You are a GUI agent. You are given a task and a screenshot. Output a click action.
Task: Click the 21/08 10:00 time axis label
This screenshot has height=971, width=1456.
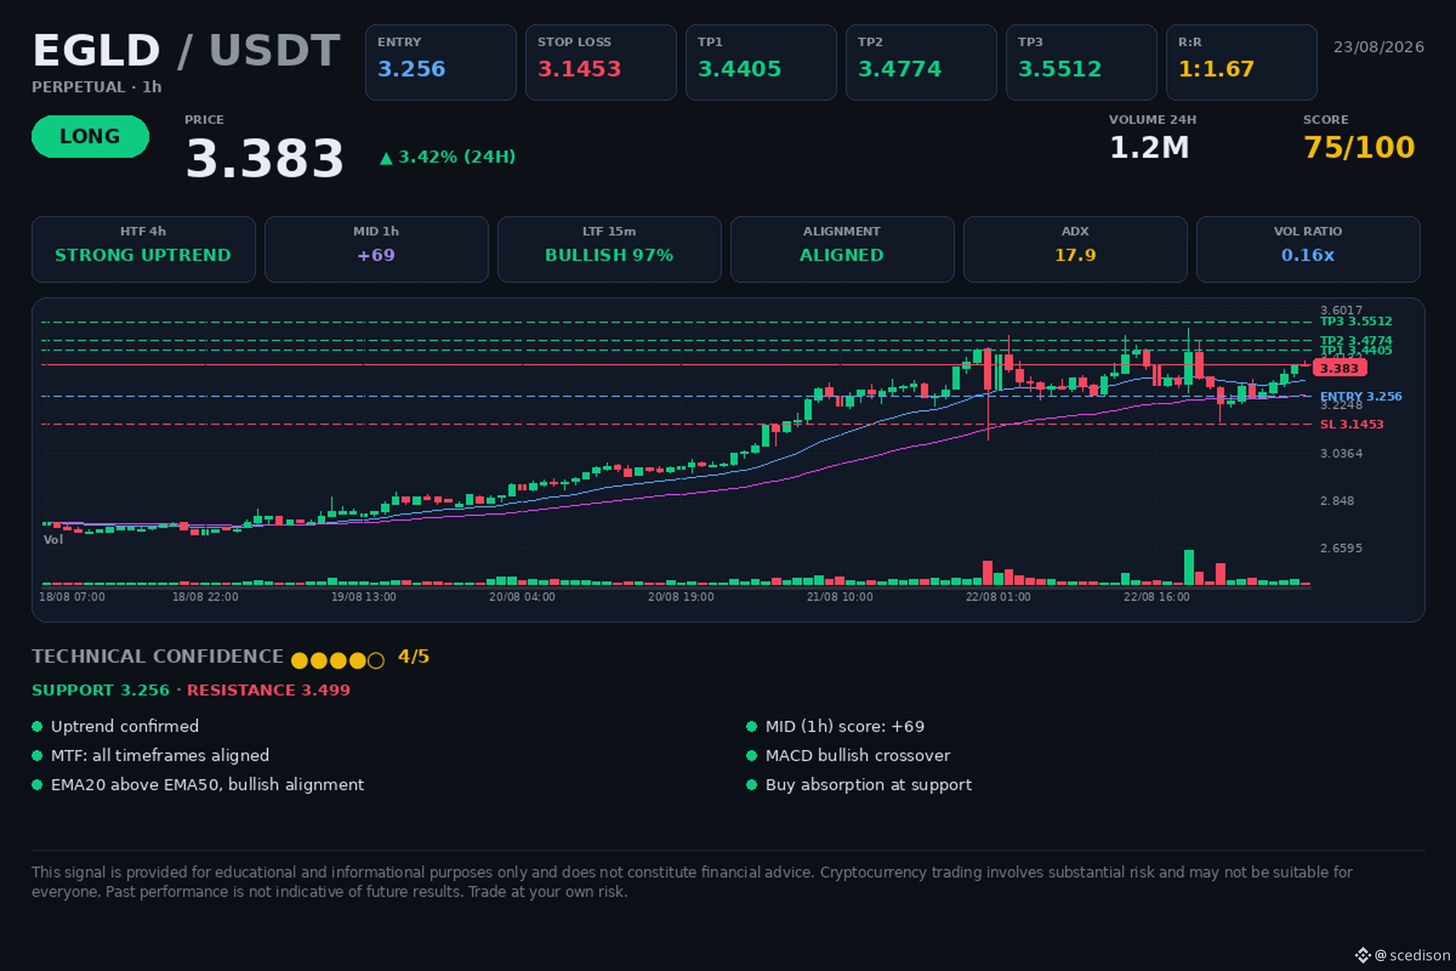click(x=840, y=597)
